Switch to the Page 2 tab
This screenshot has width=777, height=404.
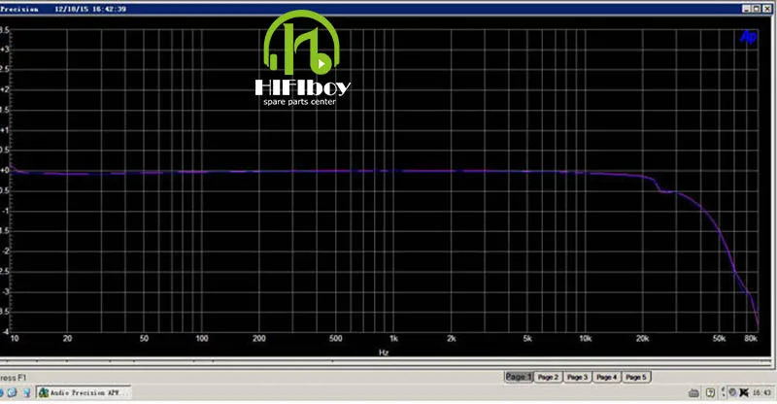click(548, 377)
